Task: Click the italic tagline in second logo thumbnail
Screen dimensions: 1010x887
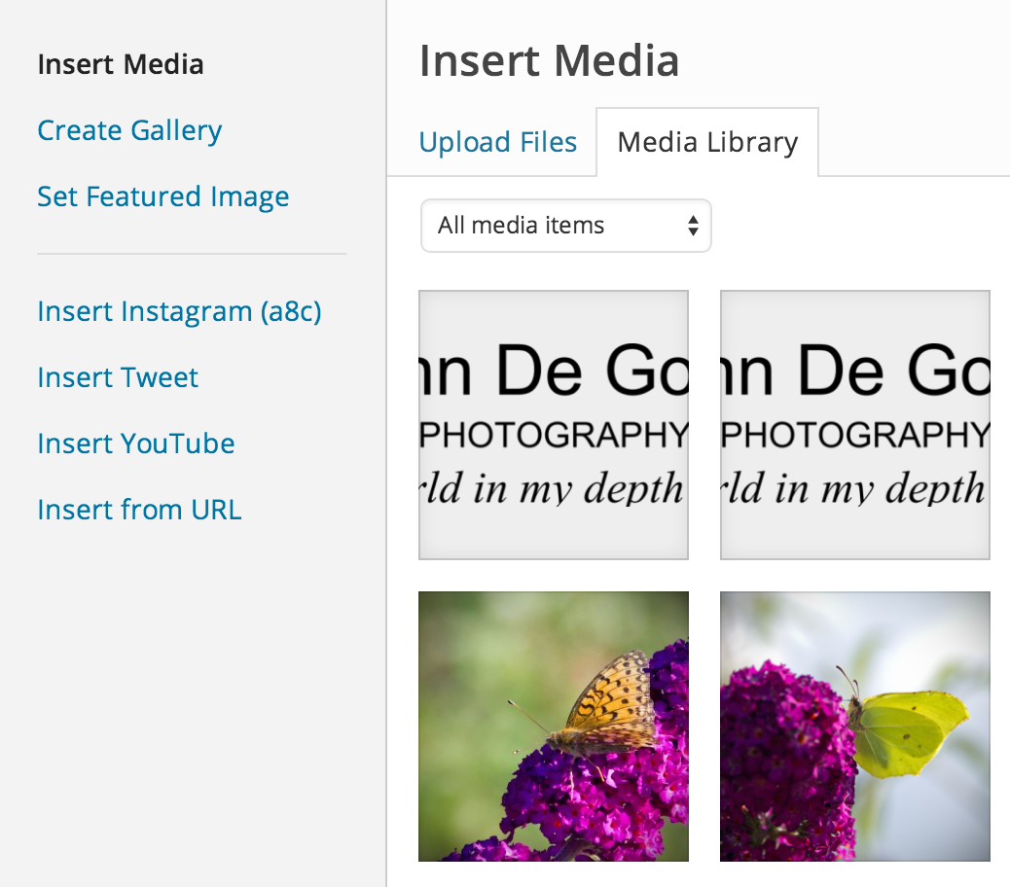Action: pos(854,488)
